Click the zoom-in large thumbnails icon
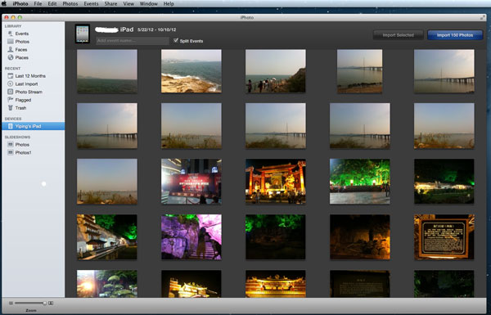Screen dimensions: 491x315 [x=51, y=303]
